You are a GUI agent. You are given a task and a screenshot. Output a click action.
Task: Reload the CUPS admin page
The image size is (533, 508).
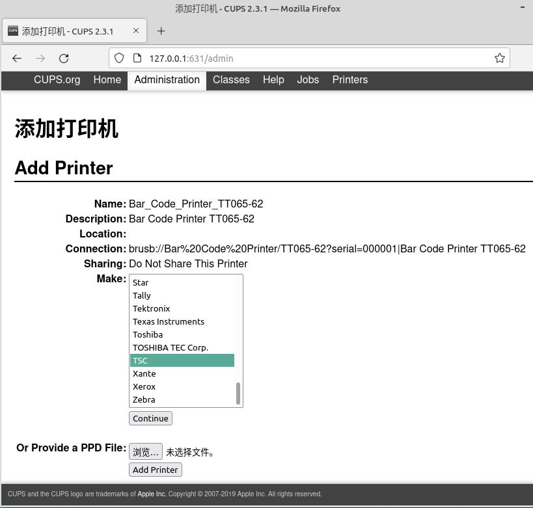click(64, 59)
